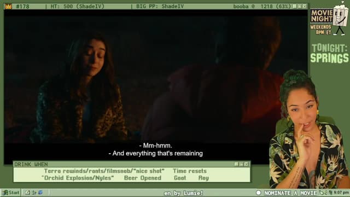Click the 'HT: 500 (ShadeIV)' title text
The height and width of the screenshot is (197, 350).
pyautogui.click(x=78, y=7)
